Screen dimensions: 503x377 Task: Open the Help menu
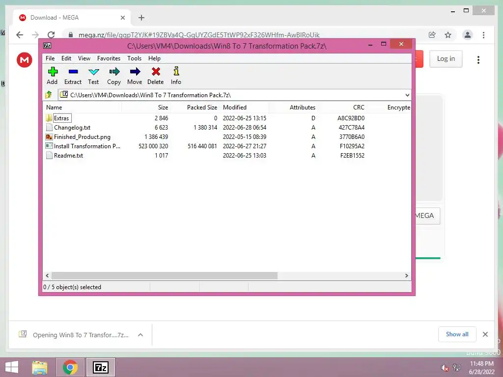(154, 58)
